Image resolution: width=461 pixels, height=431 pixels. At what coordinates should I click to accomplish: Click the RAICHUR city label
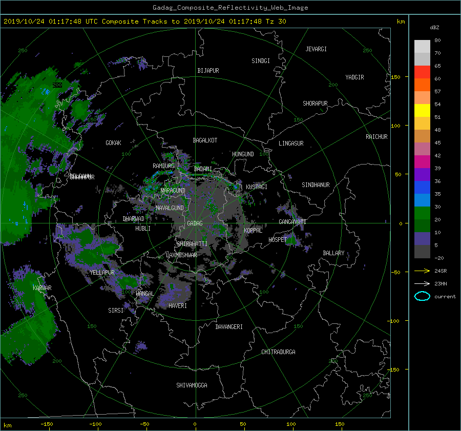click(376, 136)
